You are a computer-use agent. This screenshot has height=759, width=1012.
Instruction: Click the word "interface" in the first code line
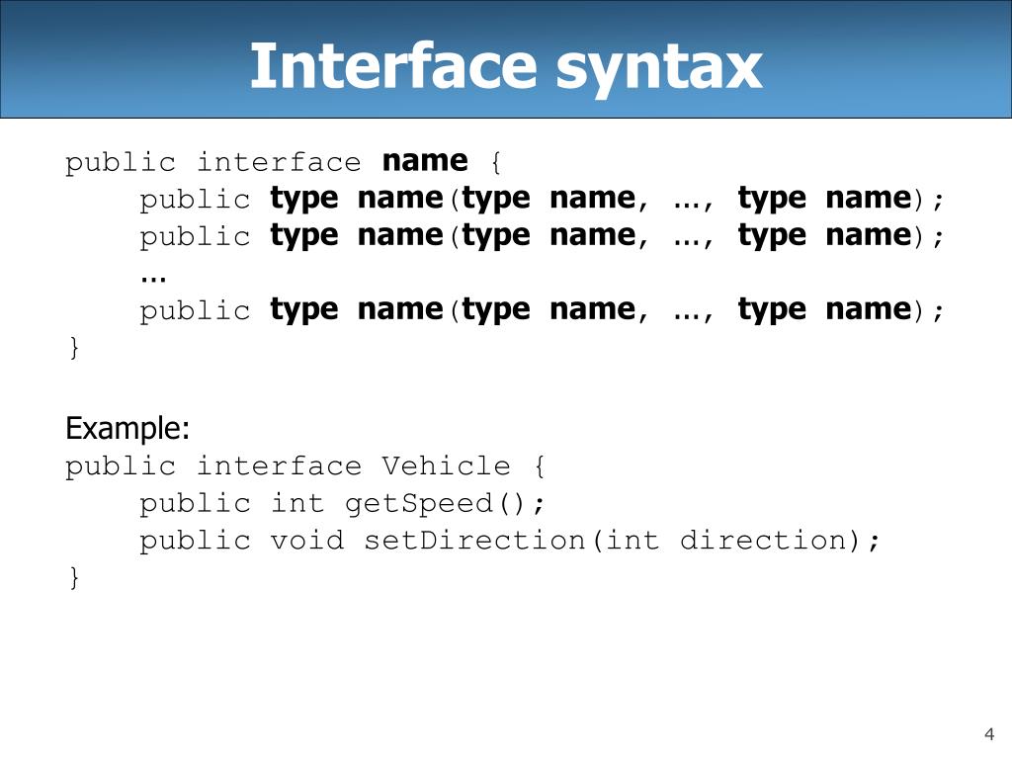[279, 163]
